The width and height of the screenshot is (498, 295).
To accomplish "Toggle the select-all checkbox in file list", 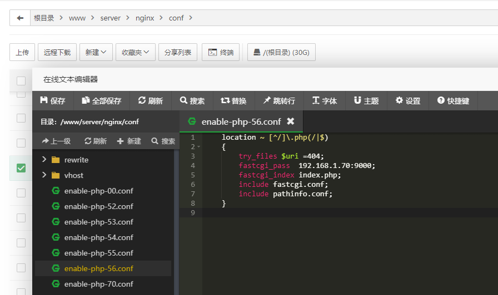I will 21,81.
